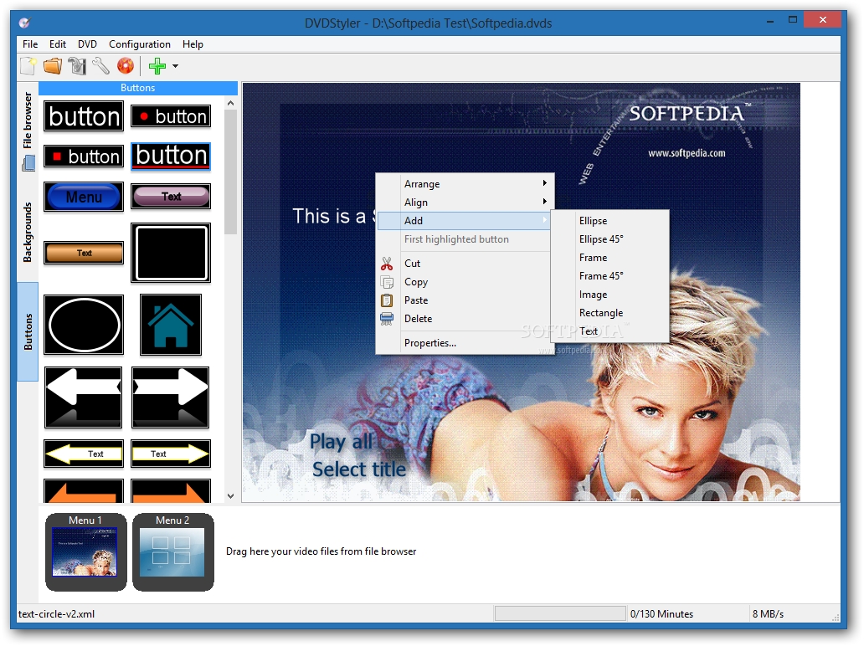Click the 'This is a' text object
The image size is (864, 646).
[x=333, y=217]
